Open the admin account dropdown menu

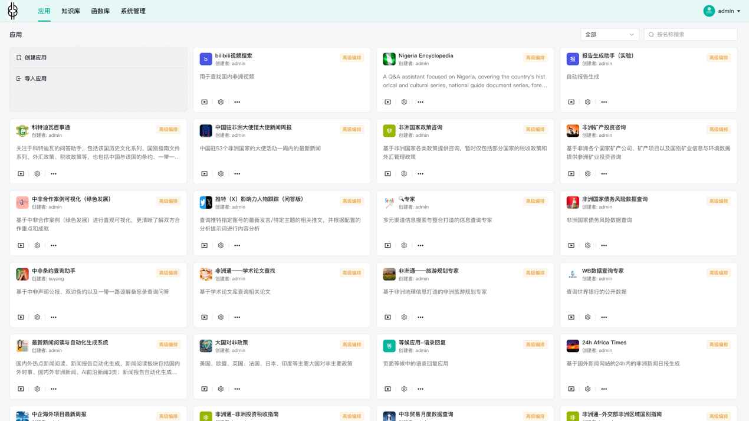[x=722, y=11]
